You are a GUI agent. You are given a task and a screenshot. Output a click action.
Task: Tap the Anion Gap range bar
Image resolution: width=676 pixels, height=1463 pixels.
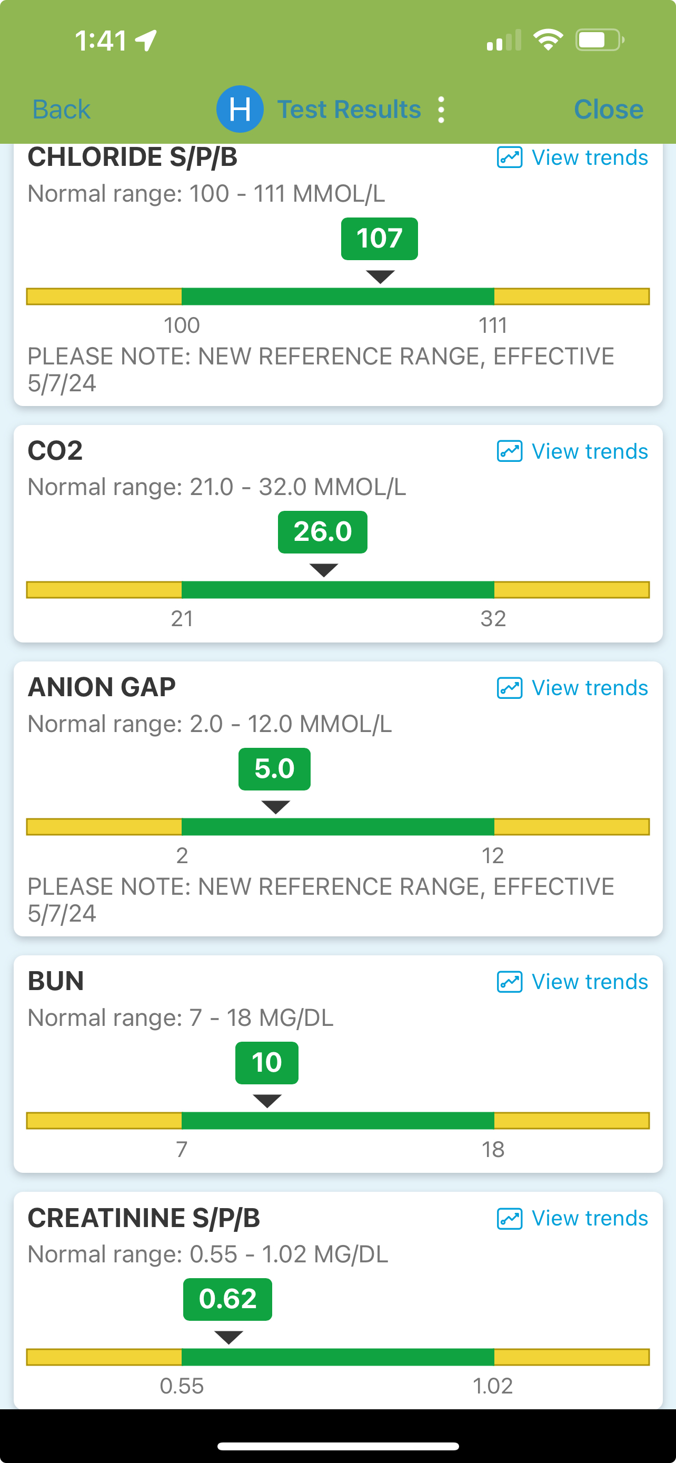click(337, 826)
